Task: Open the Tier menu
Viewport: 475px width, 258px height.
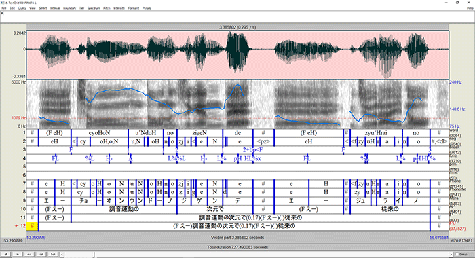Action: (x=82, y=8)
